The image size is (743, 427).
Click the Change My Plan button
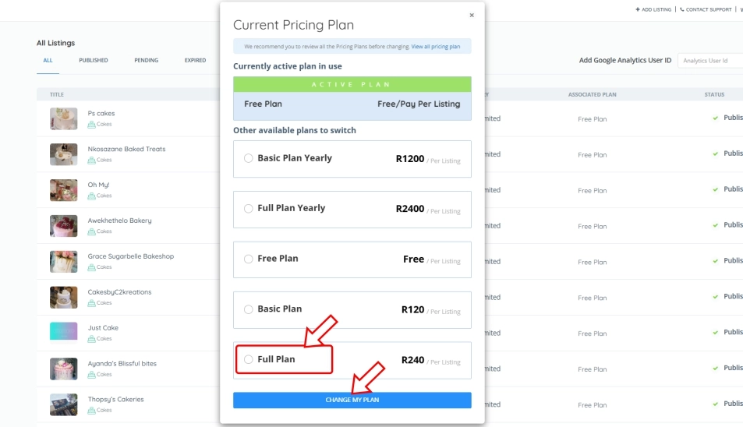click(352, 400)
